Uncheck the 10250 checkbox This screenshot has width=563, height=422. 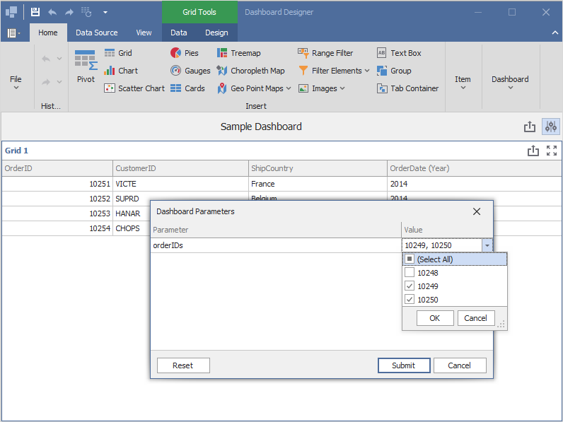point(410,299)
